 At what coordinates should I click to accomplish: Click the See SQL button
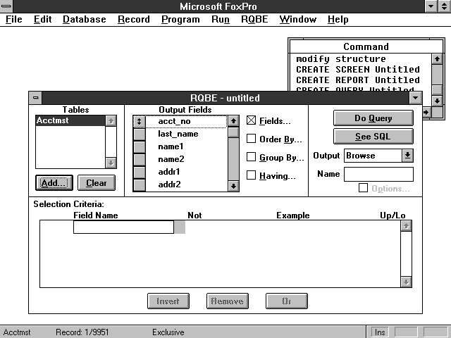coord(373,137)
